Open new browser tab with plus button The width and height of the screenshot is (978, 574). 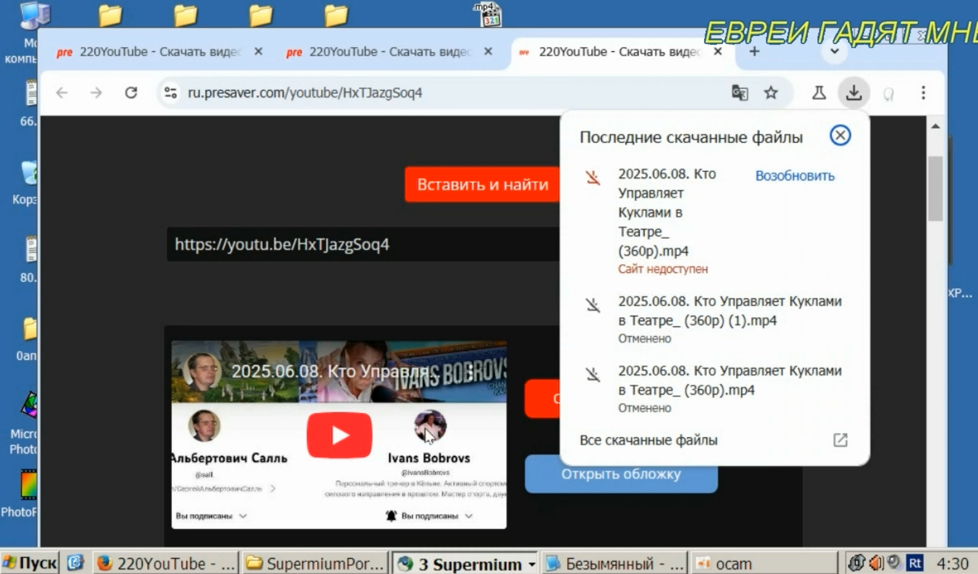754,51
